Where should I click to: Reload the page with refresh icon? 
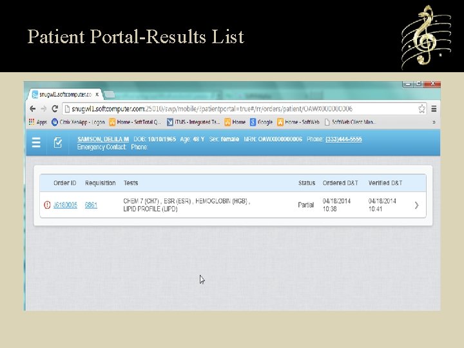pos(55,109)
